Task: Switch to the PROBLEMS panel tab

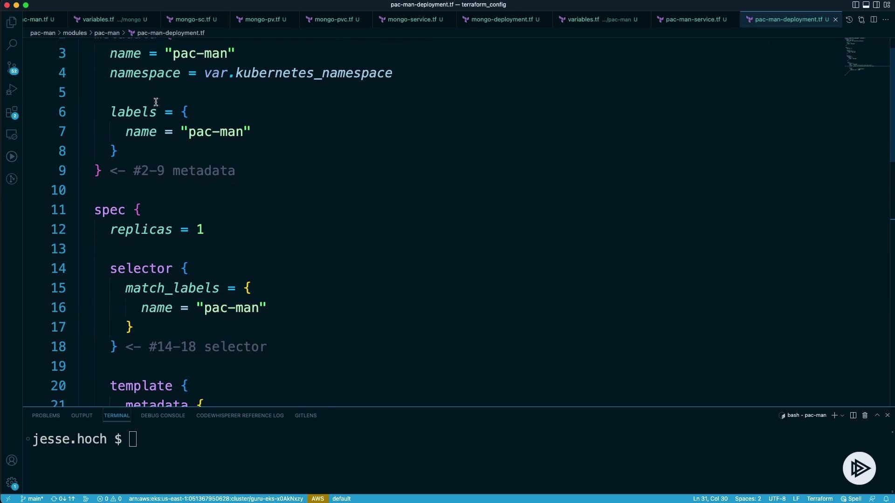Action: pyautogui.click(x=46, y=415)
